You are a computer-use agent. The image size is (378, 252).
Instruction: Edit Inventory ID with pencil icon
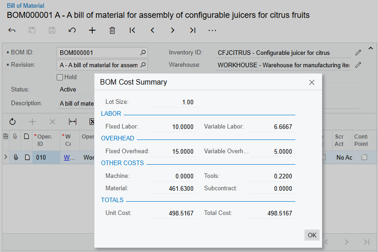click(x=358, y=53)
